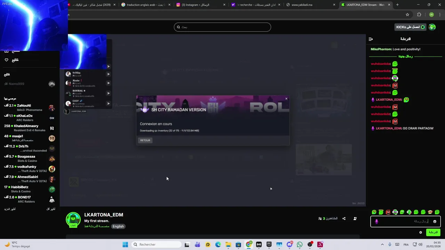This screenshot has width=445, height=250.
Task: Open Microsoft Store from the taskbar
Action: (x=238, y=244)
